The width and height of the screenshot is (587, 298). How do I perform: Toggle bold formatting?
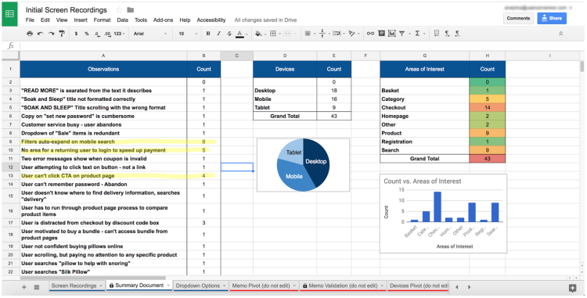207,34
